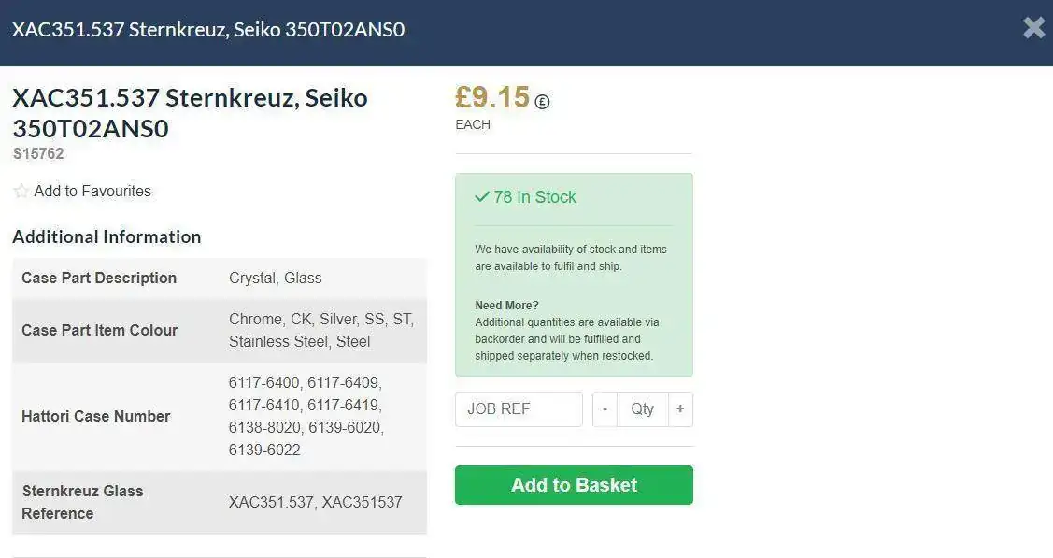Click the euro currency icon next to price
1053x558 pixels.
coord(542,102)
